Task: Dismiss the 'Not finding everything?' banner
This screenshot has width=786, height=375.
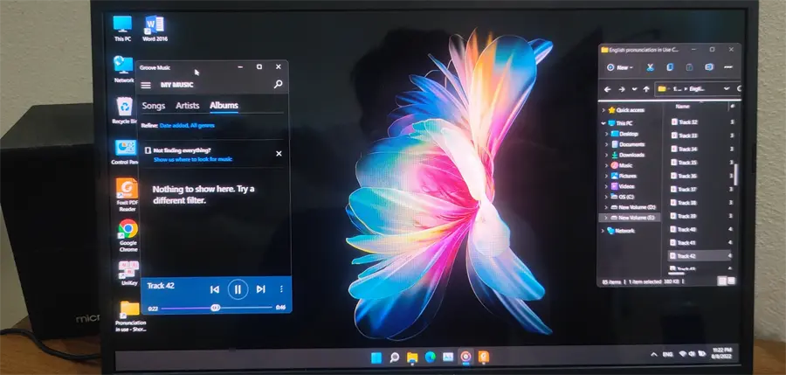Action: pos(279,154)
